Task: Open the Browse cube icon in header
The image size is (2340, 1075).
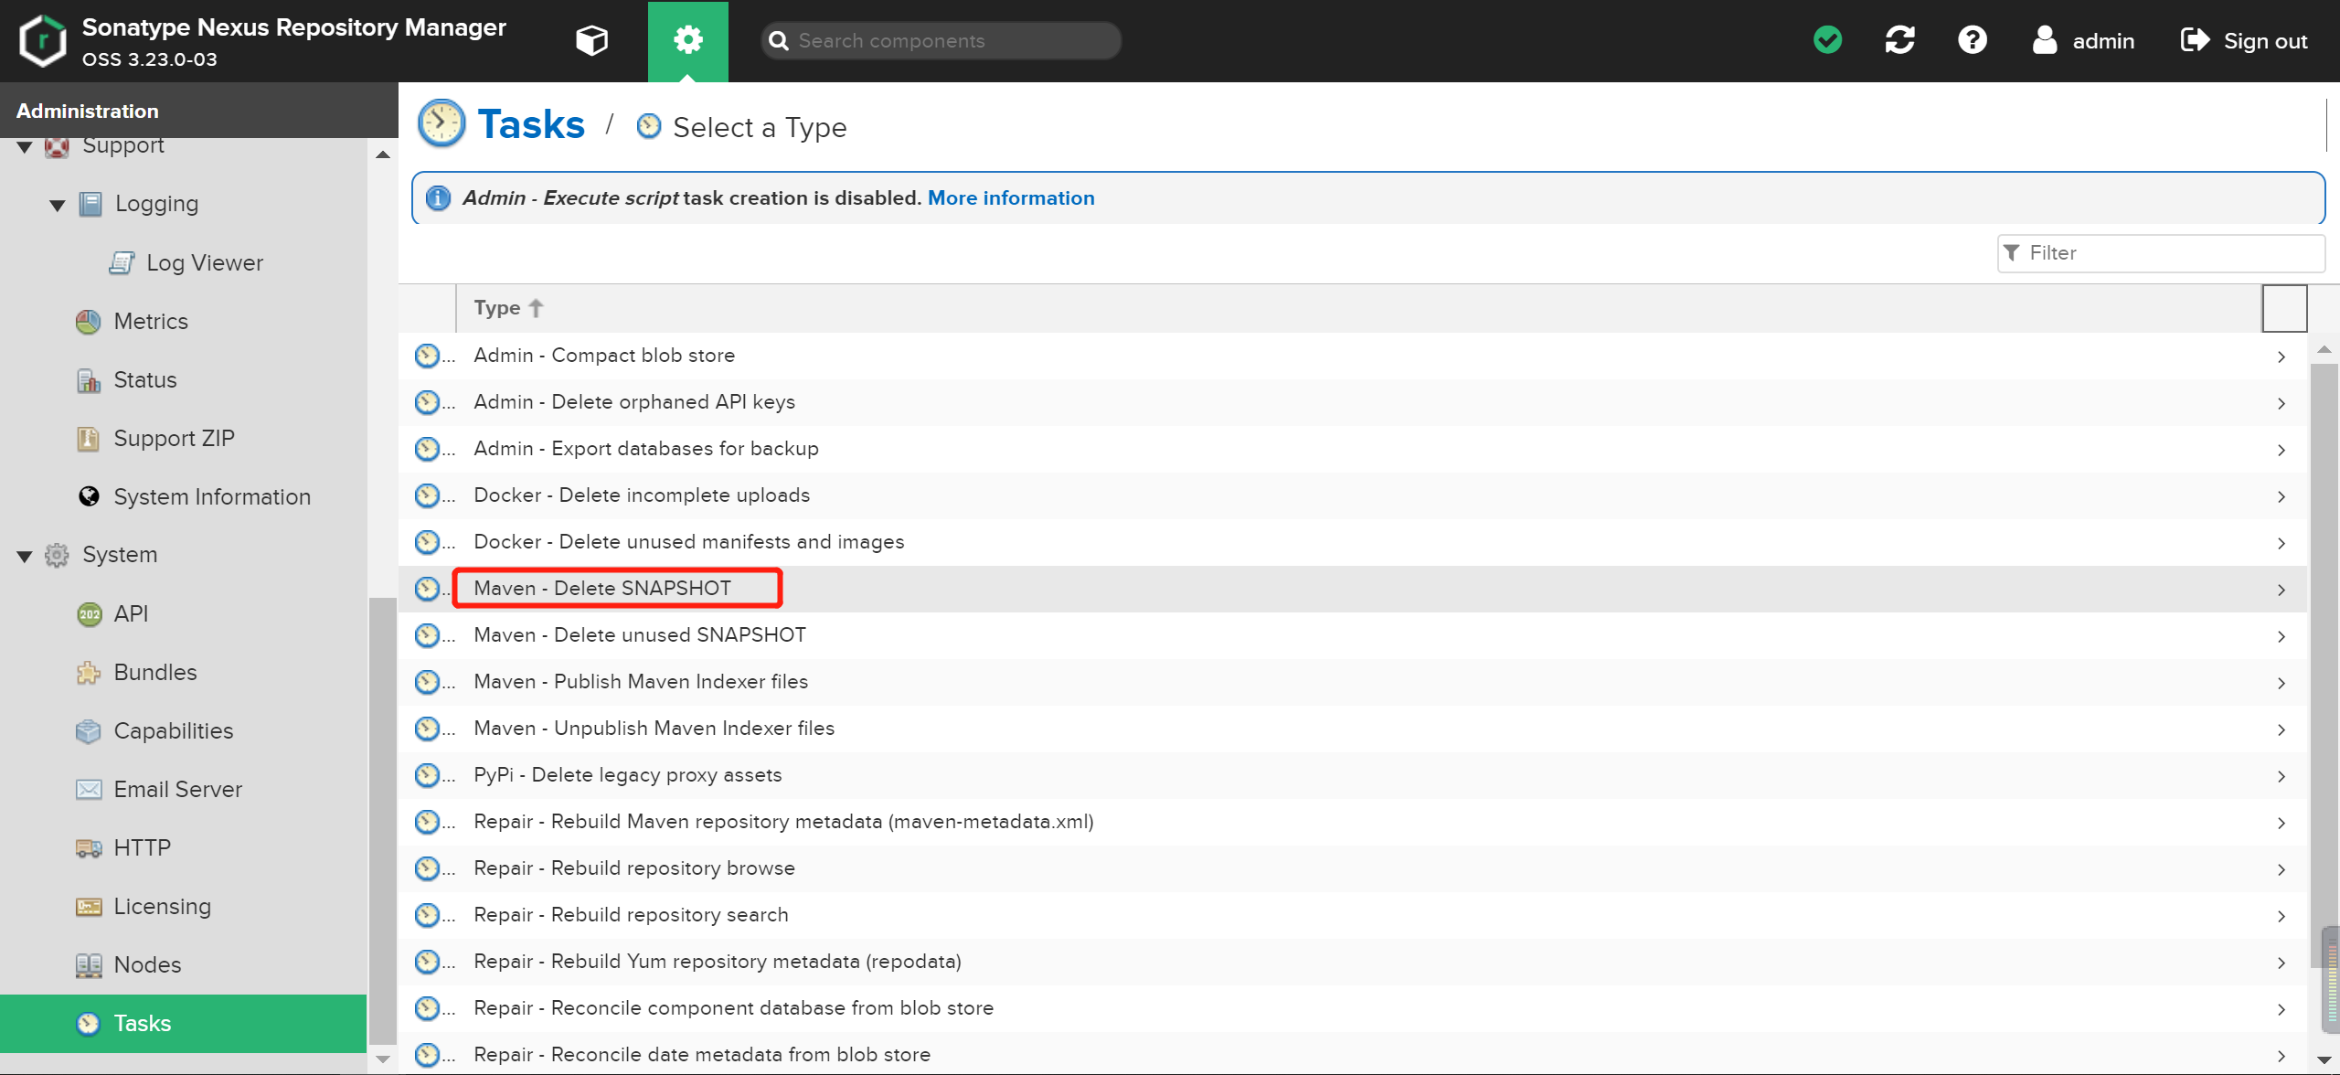Action: [591, 40]
